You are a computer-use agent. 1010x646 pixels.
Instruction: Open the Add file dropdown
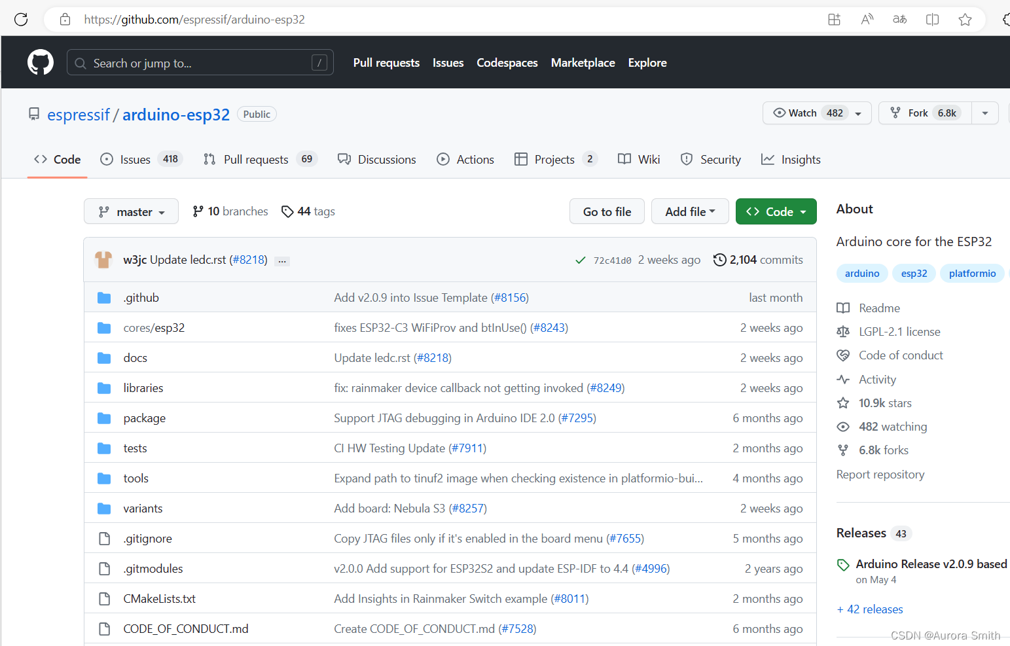690,211
